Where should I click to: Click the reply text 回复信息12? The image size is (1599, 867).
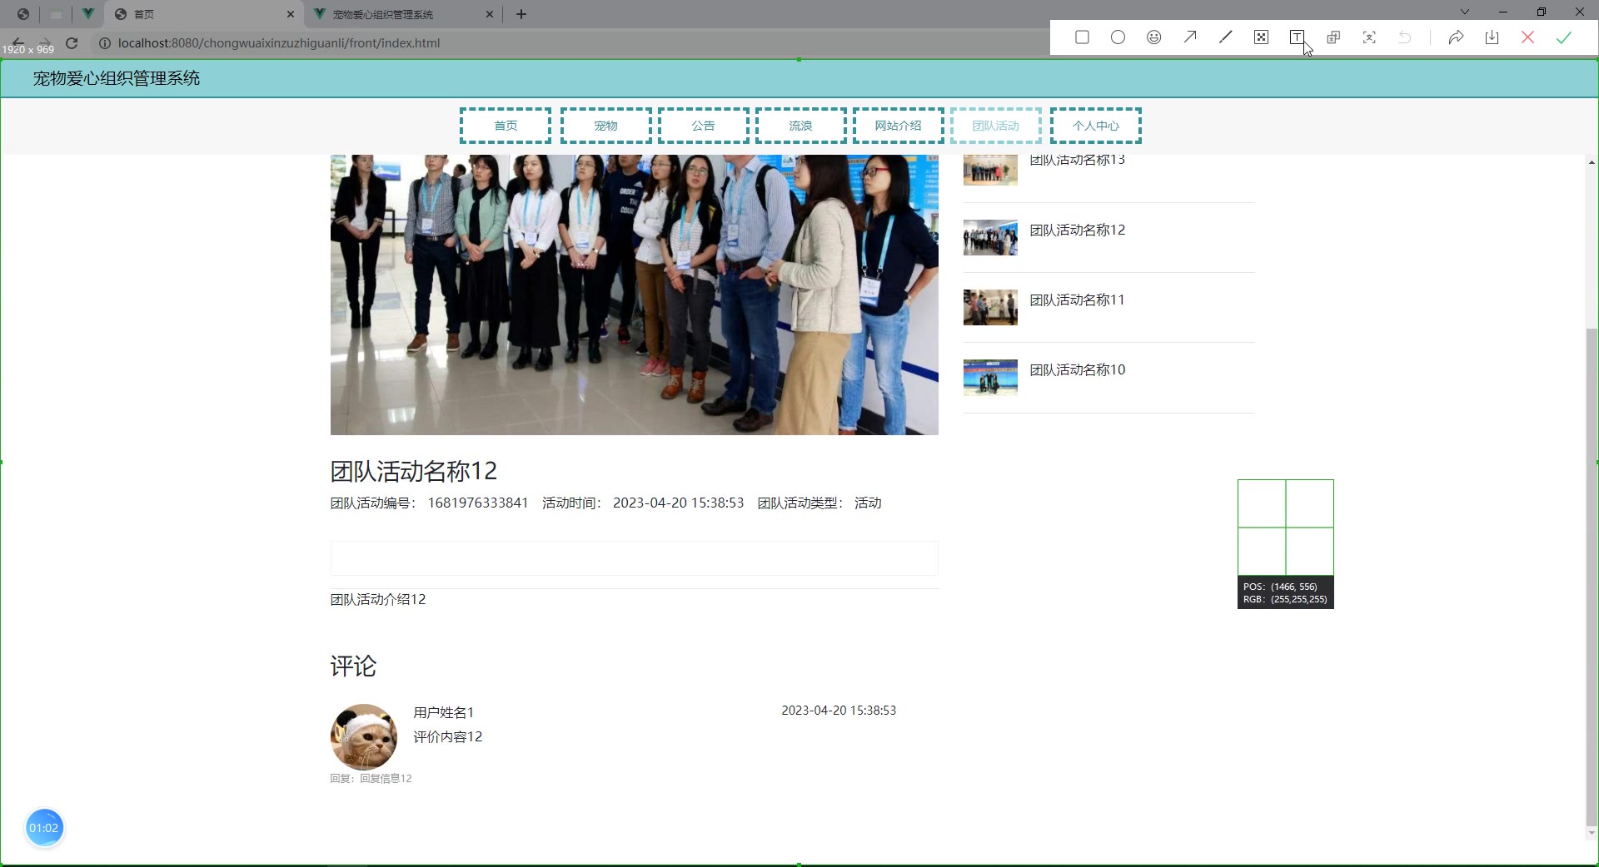[x=386, y=779]
